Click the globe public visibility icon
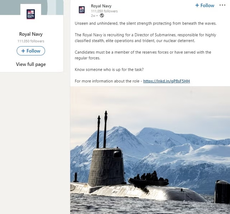The height and width of the screenshot is (214, 230). pyautogui.click(x=102, y=15)
